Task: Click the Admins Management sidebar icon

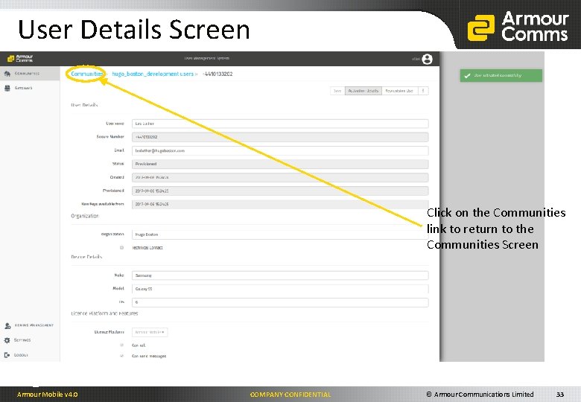Action: tap(7, 326)
